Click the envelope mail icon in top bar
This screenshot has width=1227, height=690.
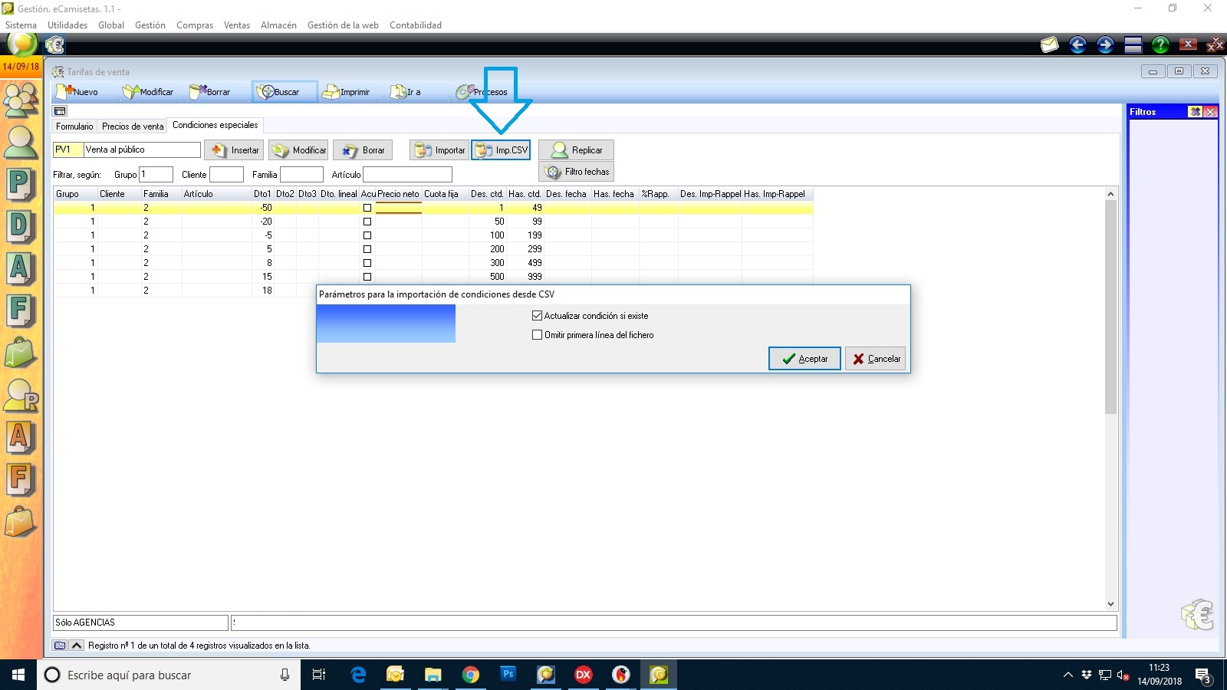(1049, 45)
